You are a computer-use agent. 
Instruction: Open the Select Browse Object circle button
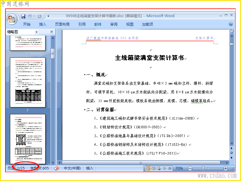click(x=231, y=153)
